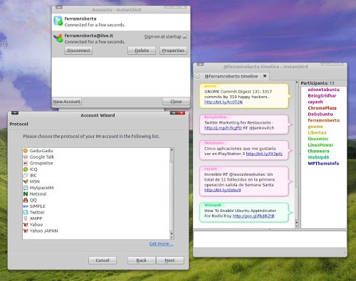Image resolution: width=356 pixels, height=281 pixels.
Task: Open the bit.ly link in PlayStation 3 tweet
Action: [x=264, y=154]
